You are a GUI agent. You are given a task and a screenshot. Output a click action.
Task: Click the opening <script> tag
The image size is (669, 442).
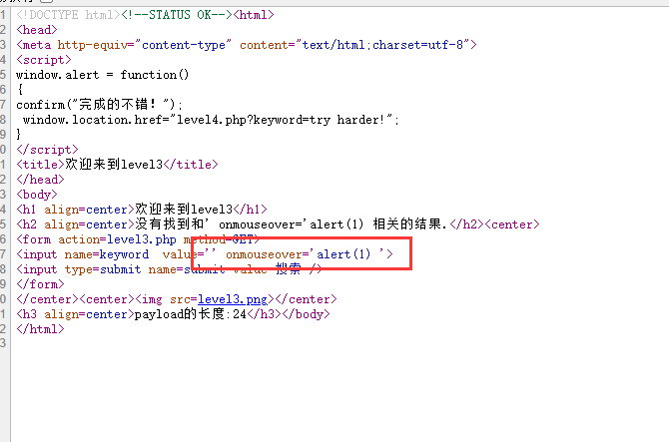44,60
